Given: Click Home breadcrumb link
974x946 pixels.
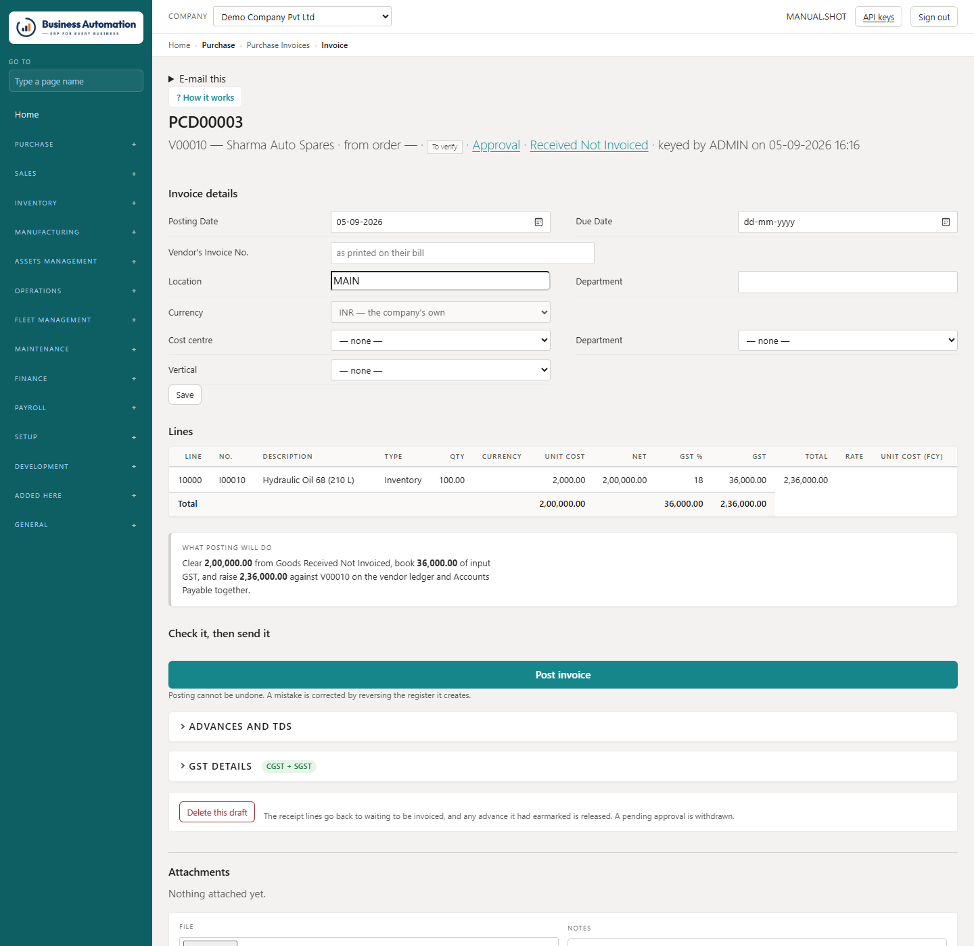Looking at the screenshot, I should 179,45.
